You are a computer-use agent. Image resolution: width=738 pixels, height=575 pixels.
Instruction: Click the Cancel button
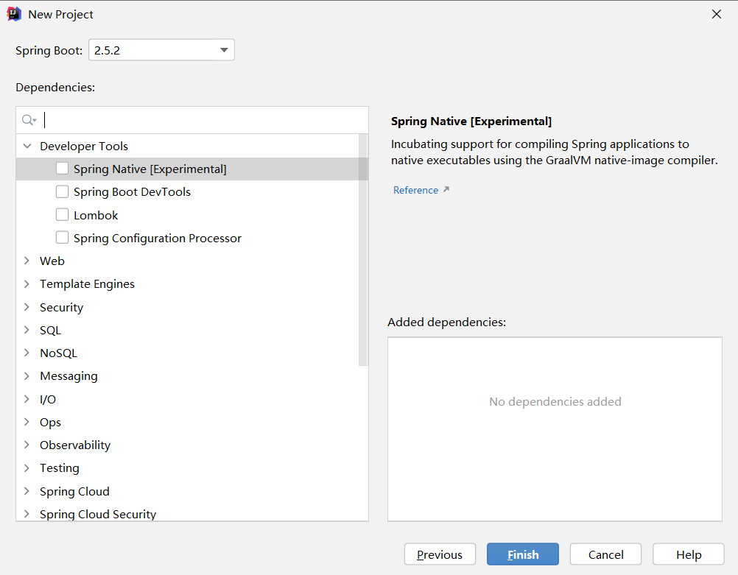tap(605, 554)
